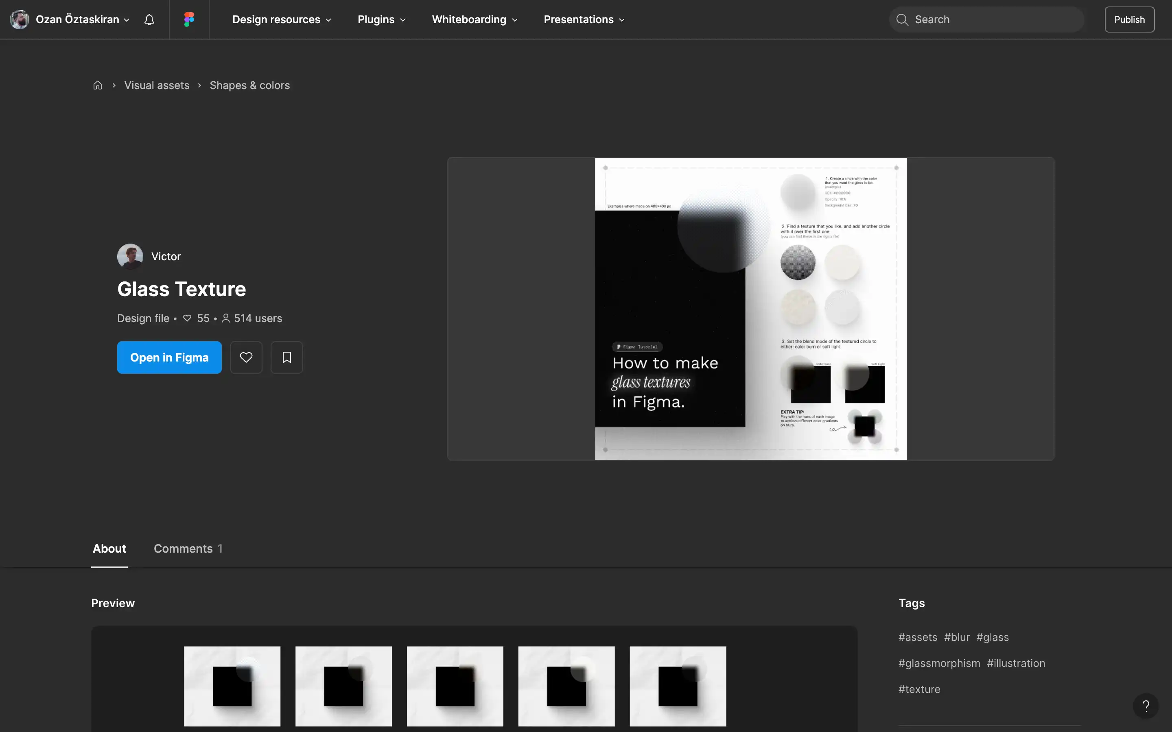This screenshot has height=732, width=1172.
Task: Open the notifications bell
Action: click(x=149, y=20)
